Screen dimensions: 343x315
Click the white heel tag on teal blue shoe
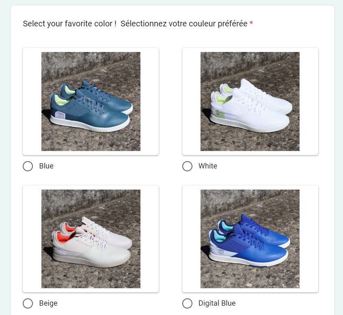pos(60,117)
